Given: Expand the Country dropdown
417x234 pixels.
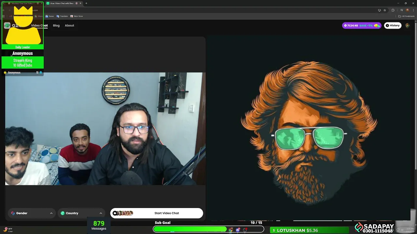Looking at the screenshot, I should coord(81,213).
